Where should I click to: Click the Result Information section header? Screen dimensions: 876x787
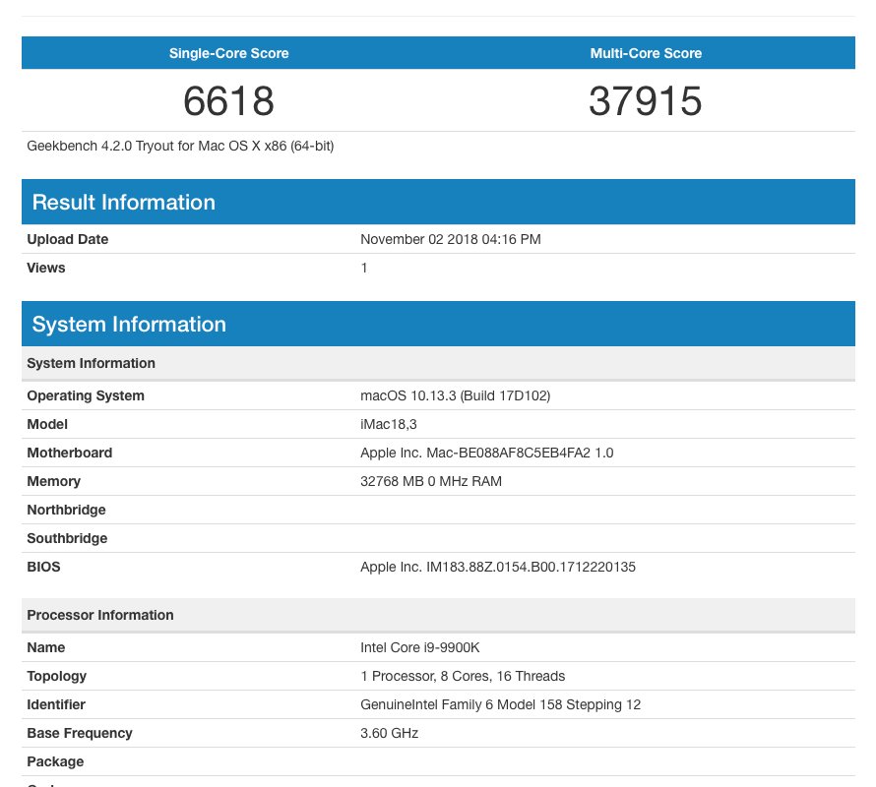(438, 202)
